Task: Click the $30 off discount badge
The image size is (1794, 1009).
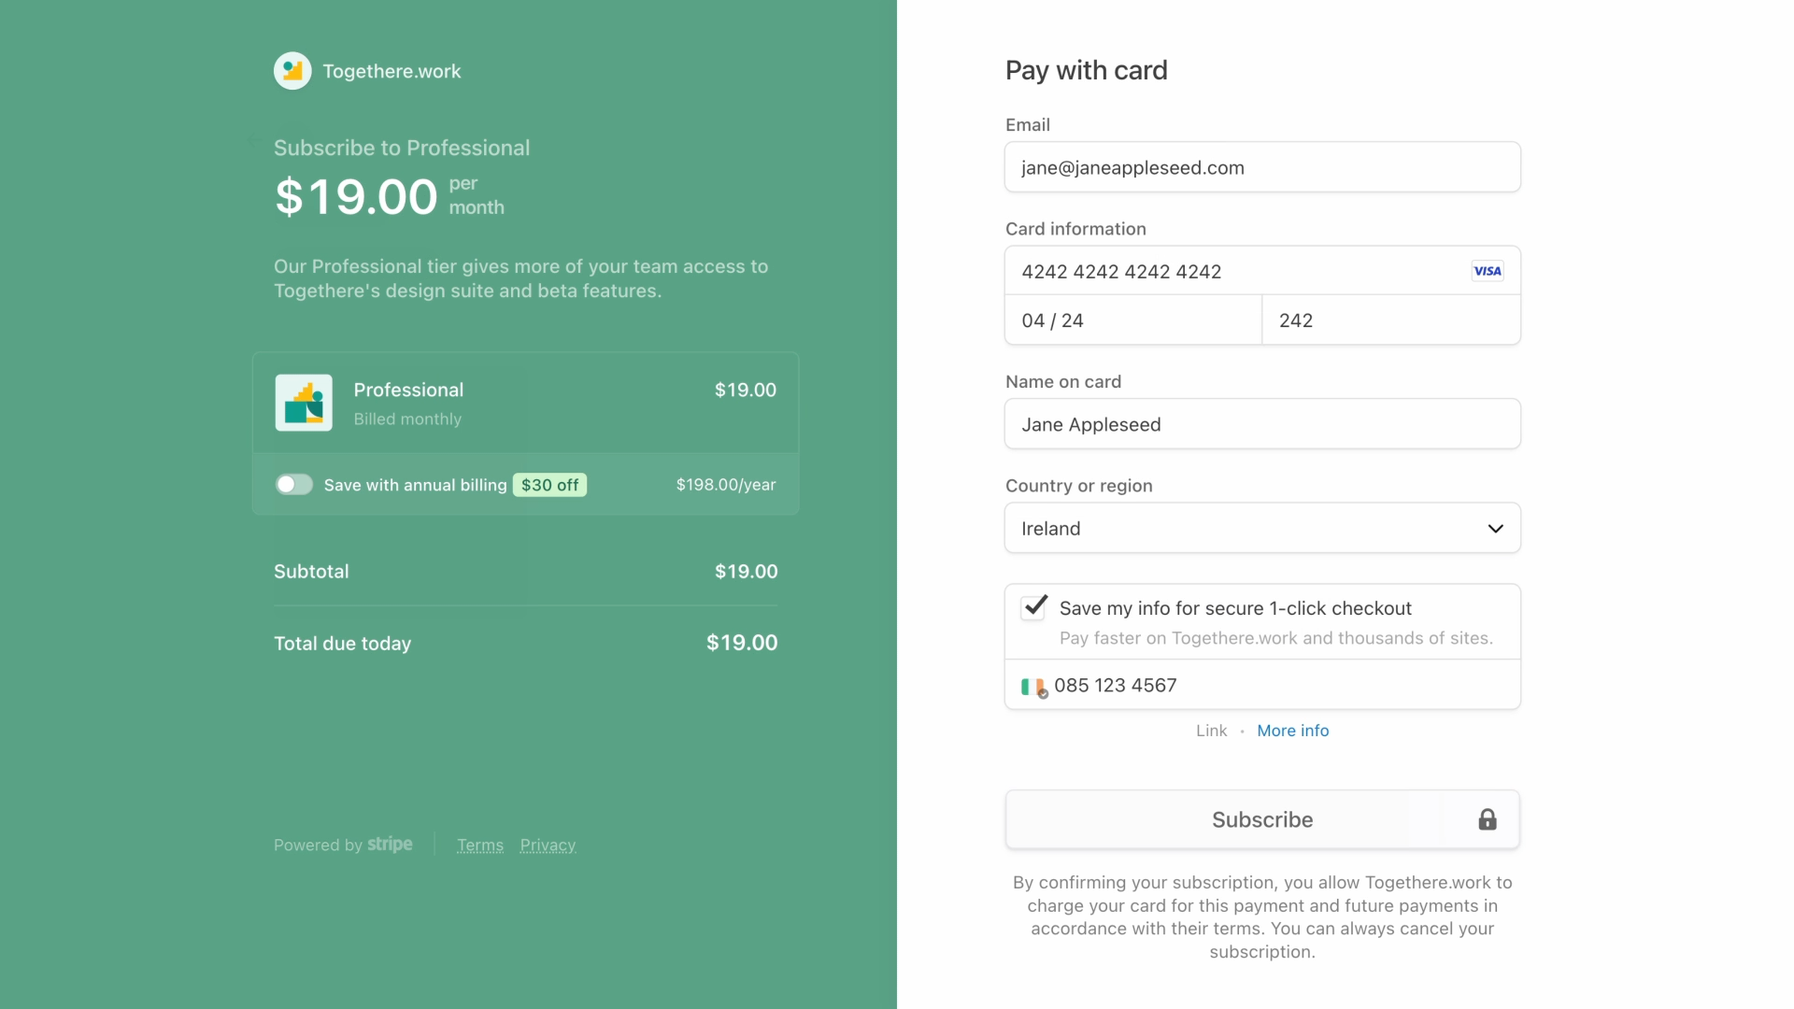Action: pyautogui.click(x=549, y=485)
